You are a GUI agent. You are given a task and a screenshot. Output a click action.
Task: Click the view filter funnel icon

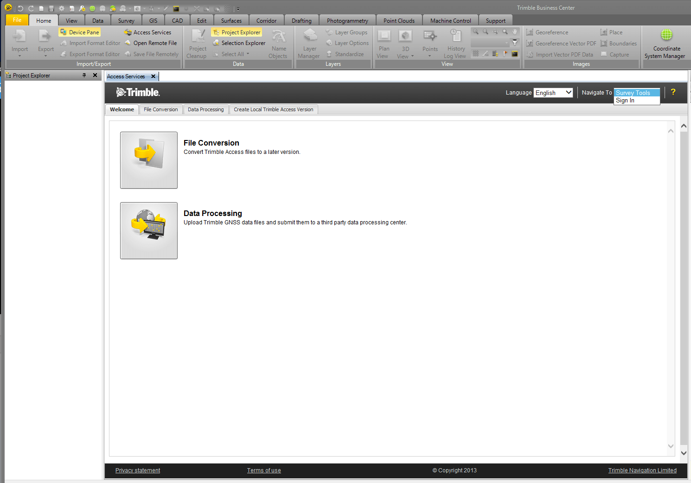(515, 43)
